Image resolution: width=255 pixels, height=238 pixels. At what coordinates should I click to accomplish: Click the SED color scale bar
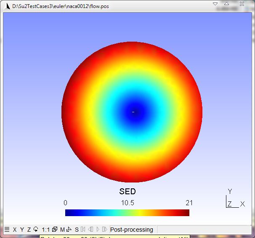point(127,213)
